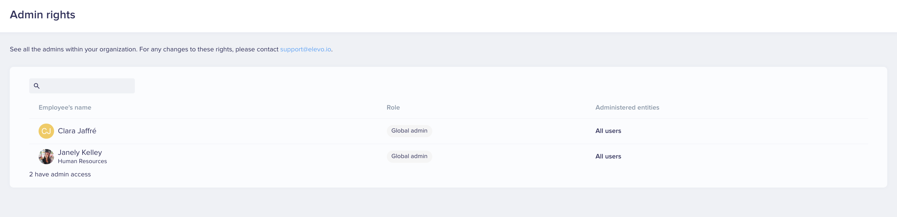Viewport: 897px width, 217px height.
Task: Click Janely Kelley's profile photo
Action: [46, 157]
